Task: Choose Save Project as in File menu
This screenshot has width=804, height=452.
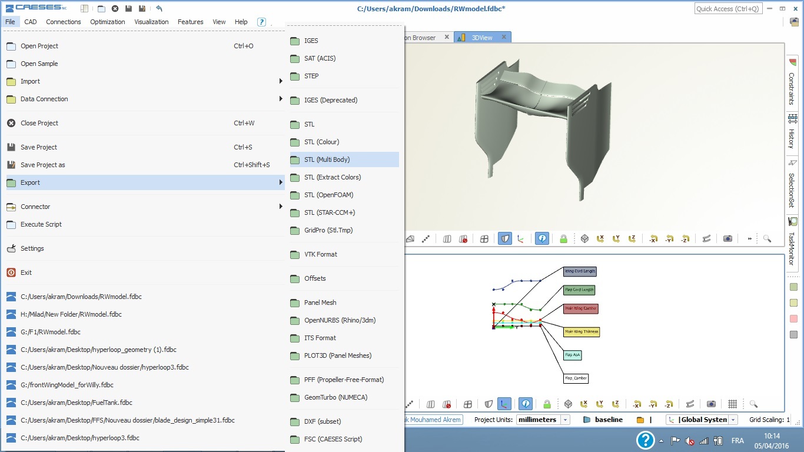Action: click(x=42, y=165)
